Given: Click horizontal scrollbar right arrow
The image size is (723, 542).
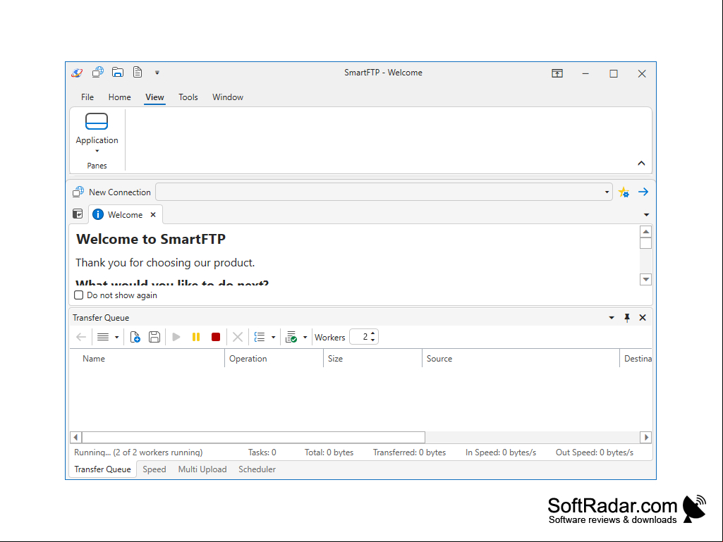Looking at the screenshot, I should tap(646, 438).
